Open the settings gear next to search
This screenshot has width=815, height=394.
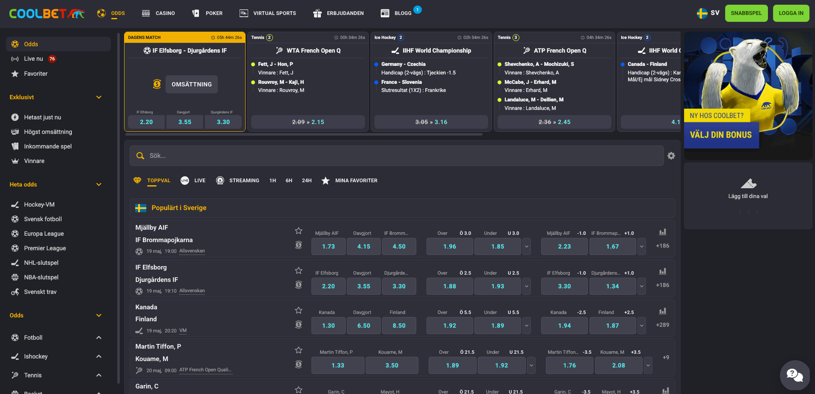click(671, 156)
